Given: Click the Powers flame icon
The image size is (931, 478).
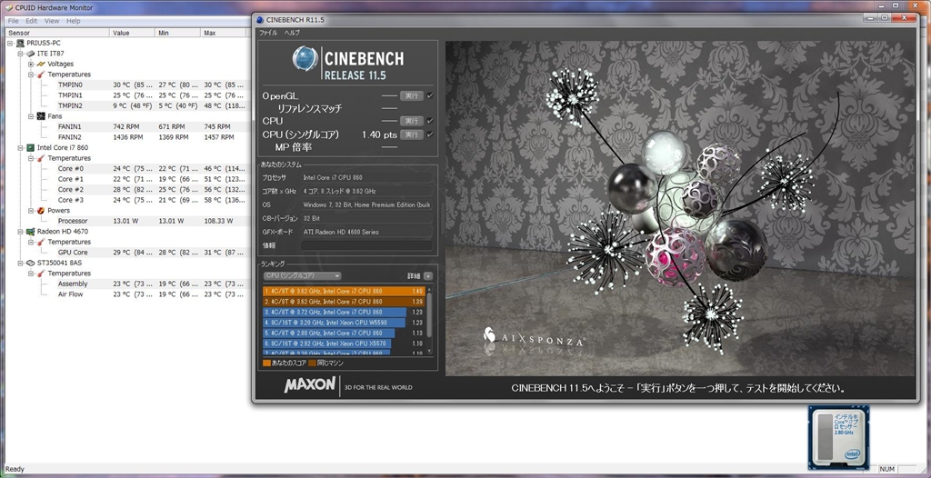Looking at the screenshot, I should [40, 211].
